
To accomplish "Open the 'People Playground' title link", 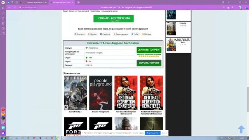I will tap(101, 112).
